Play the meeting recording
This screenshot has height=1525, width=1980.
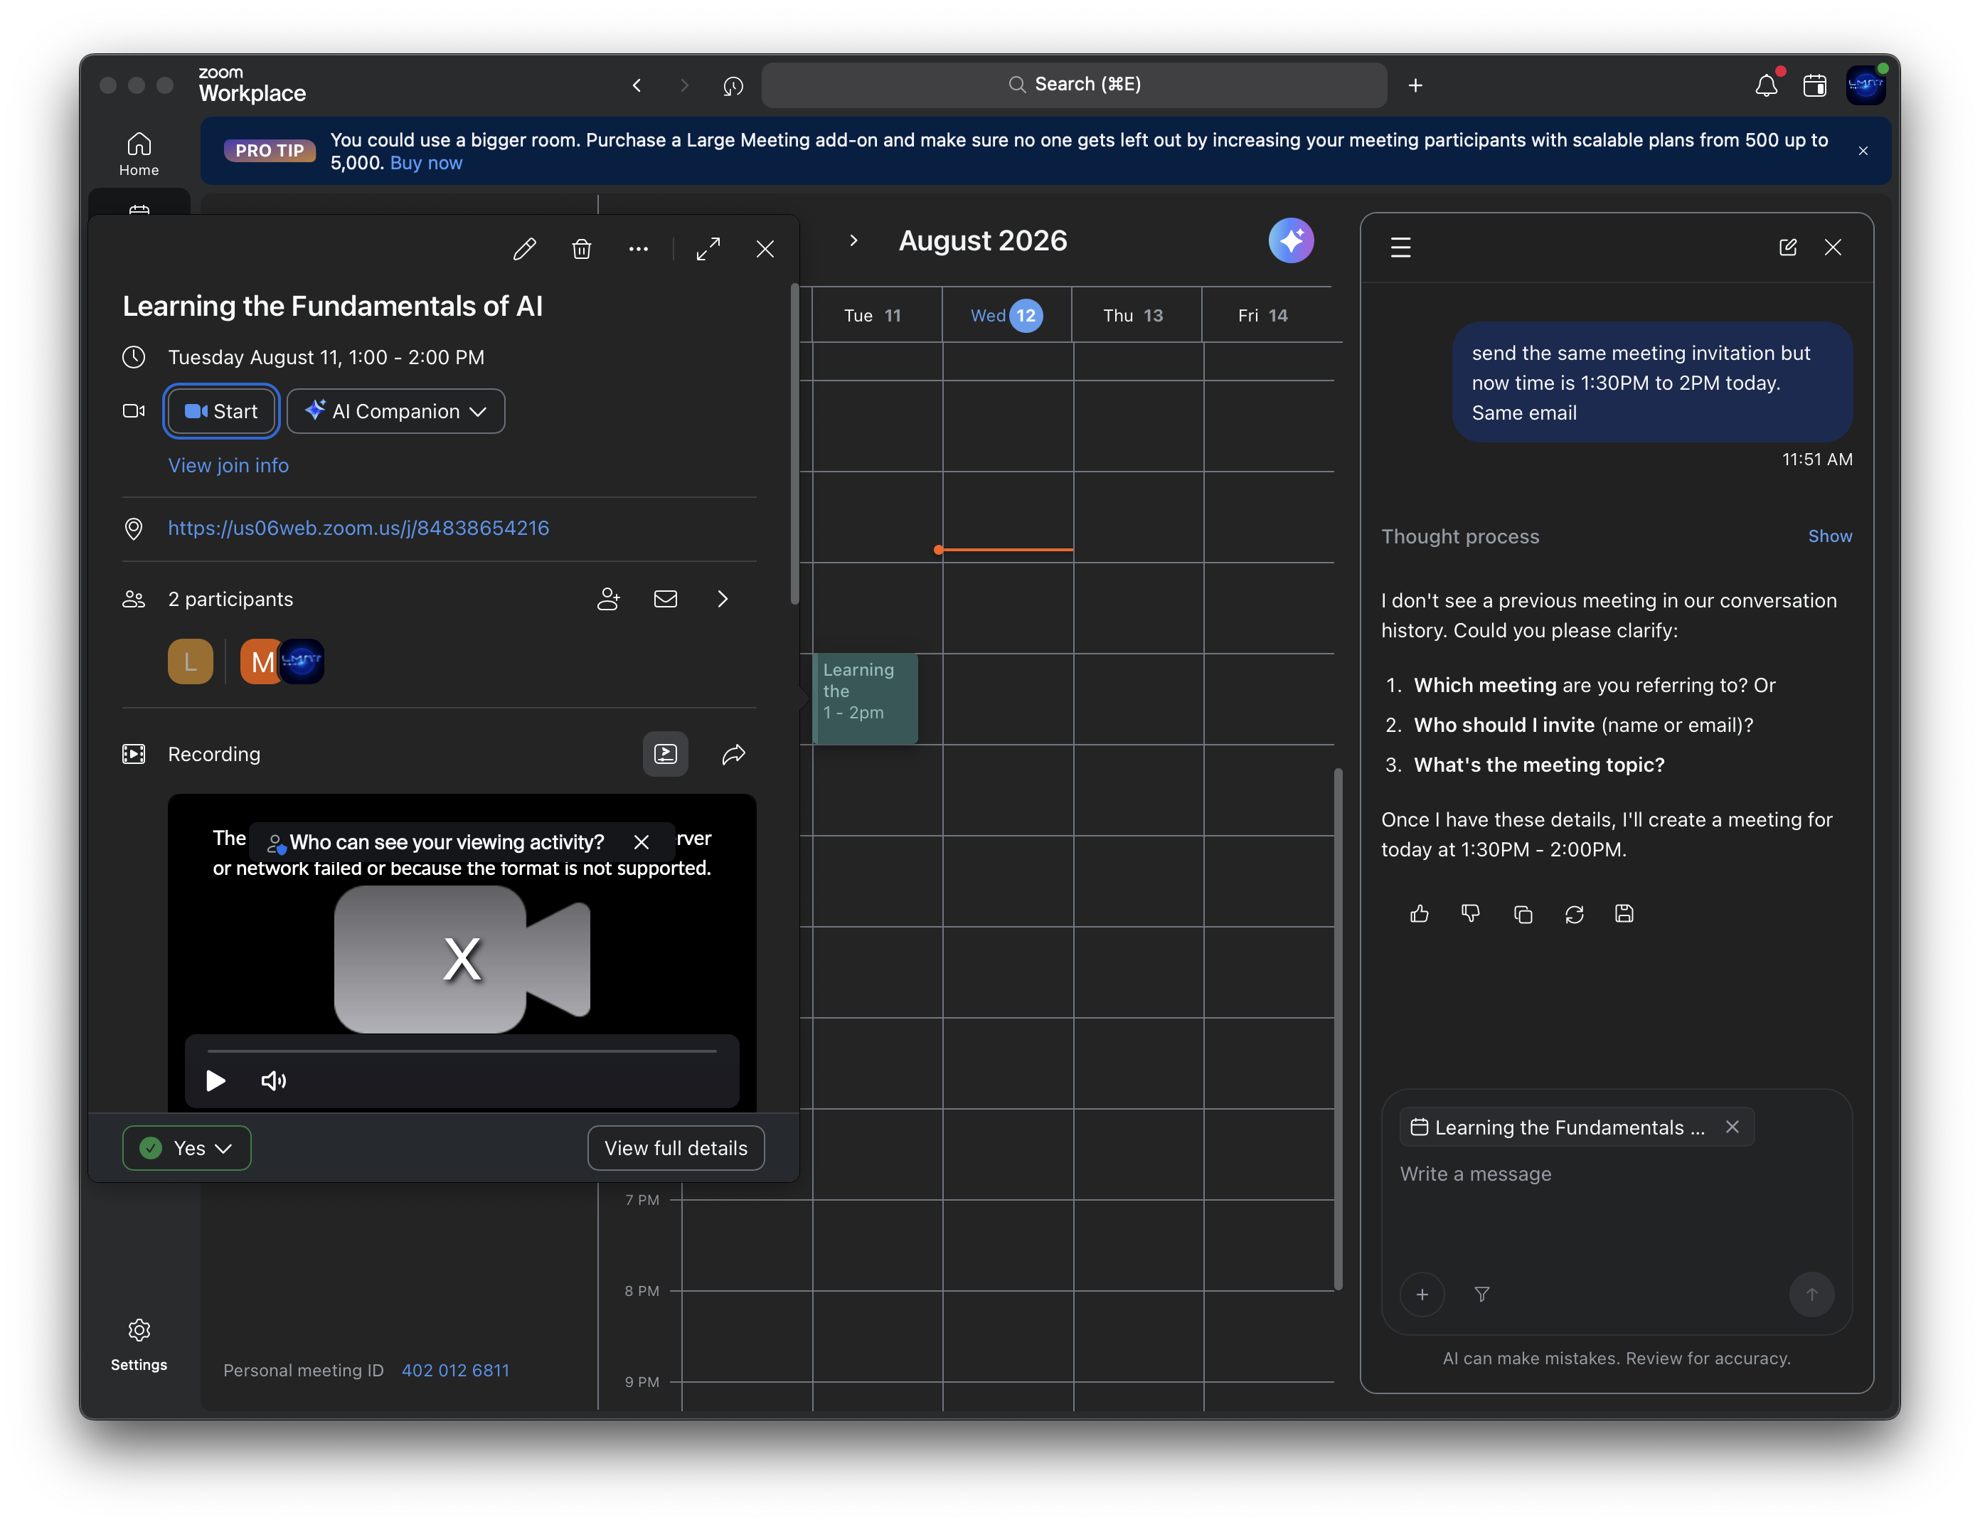pos(215,1080)
